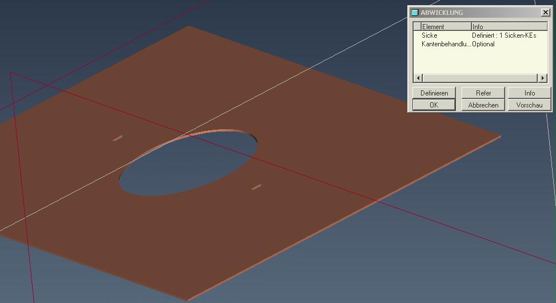
Task: Close the ABWICKLUNG dialog
Action: pyautogui.click(x=545, y=13)
